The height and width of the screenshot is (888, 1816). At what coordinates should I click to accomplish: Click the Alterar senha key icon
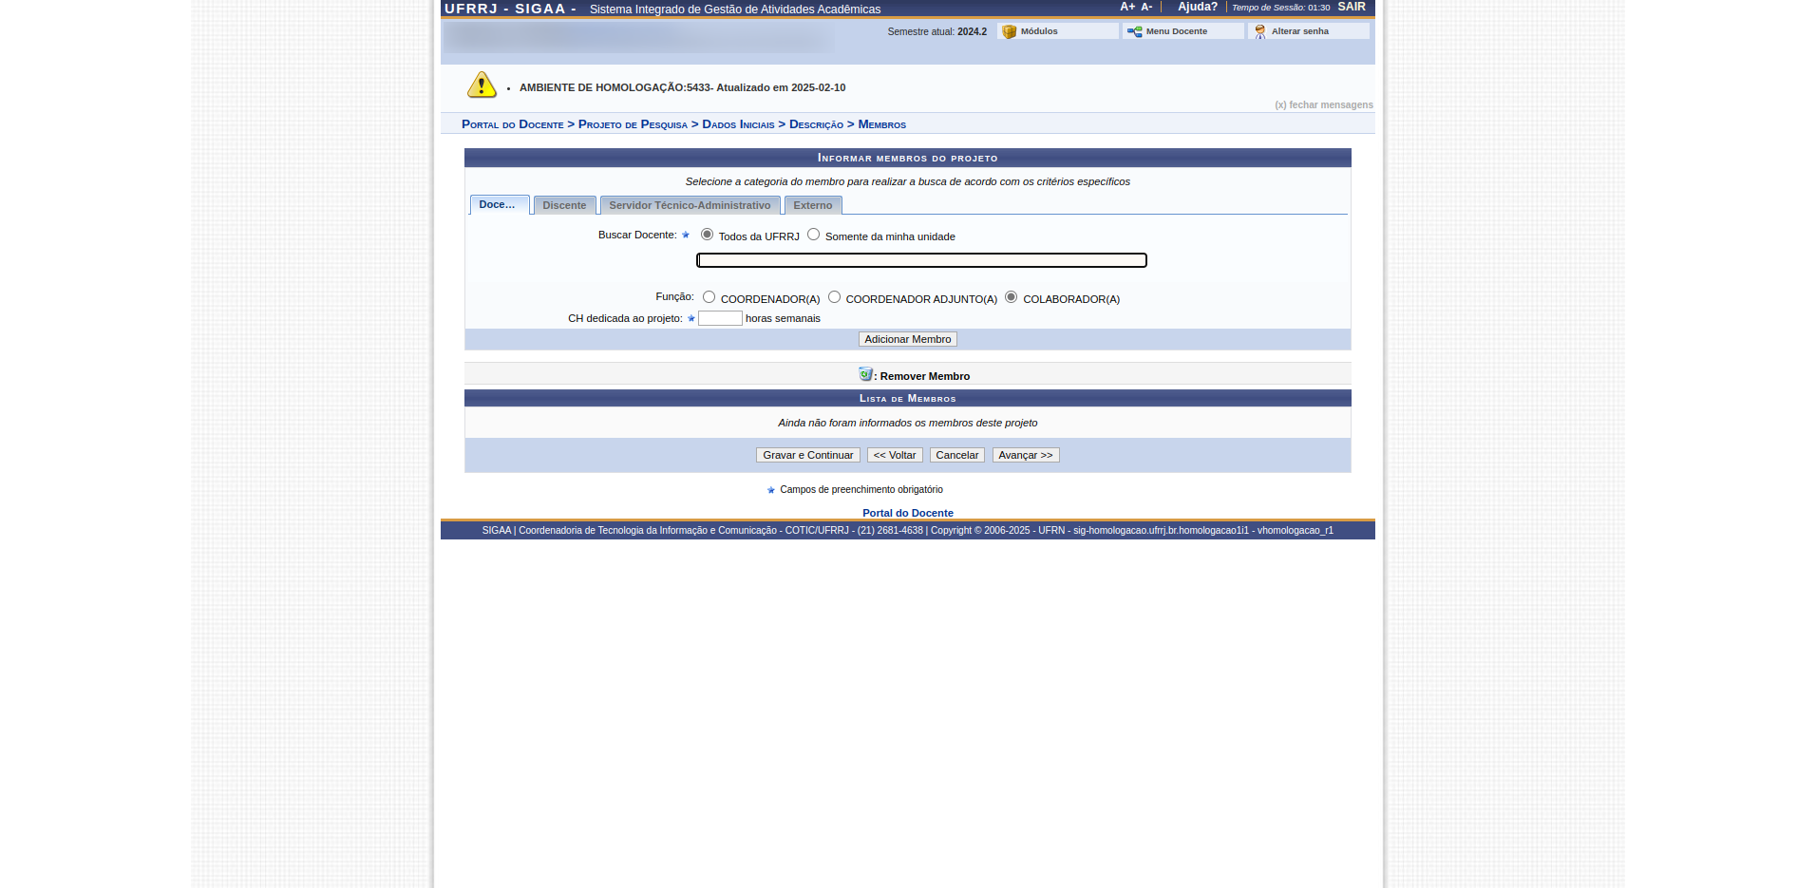1259,31
